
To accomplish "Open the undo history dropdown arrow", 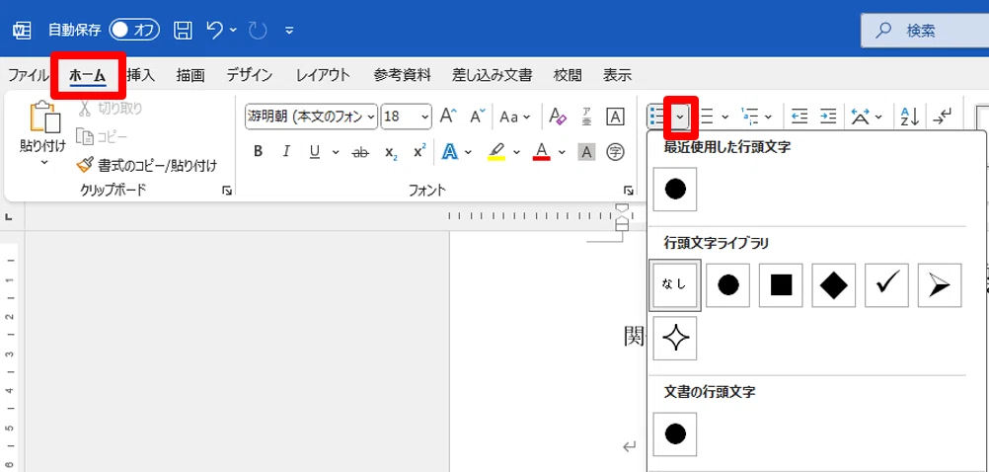I will (233, 31).
